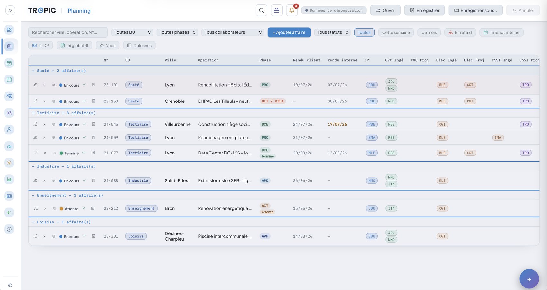This screenshot has width=547, height=290.
Task: Apply the 'Tri DP' sort
Action: point(41,46)
